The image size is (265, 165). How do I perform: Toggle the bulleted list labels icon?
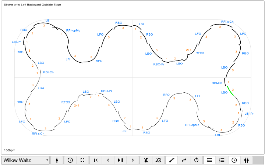coord(210,160)
